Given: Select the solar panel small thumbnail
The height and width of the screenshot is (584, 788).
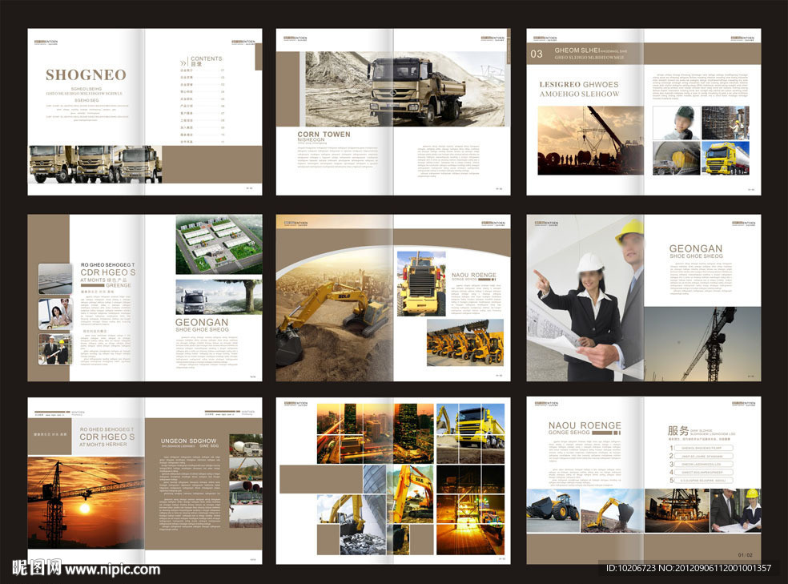Looking at the screenshot, I should pyautogui.click(x=55, y=279).
